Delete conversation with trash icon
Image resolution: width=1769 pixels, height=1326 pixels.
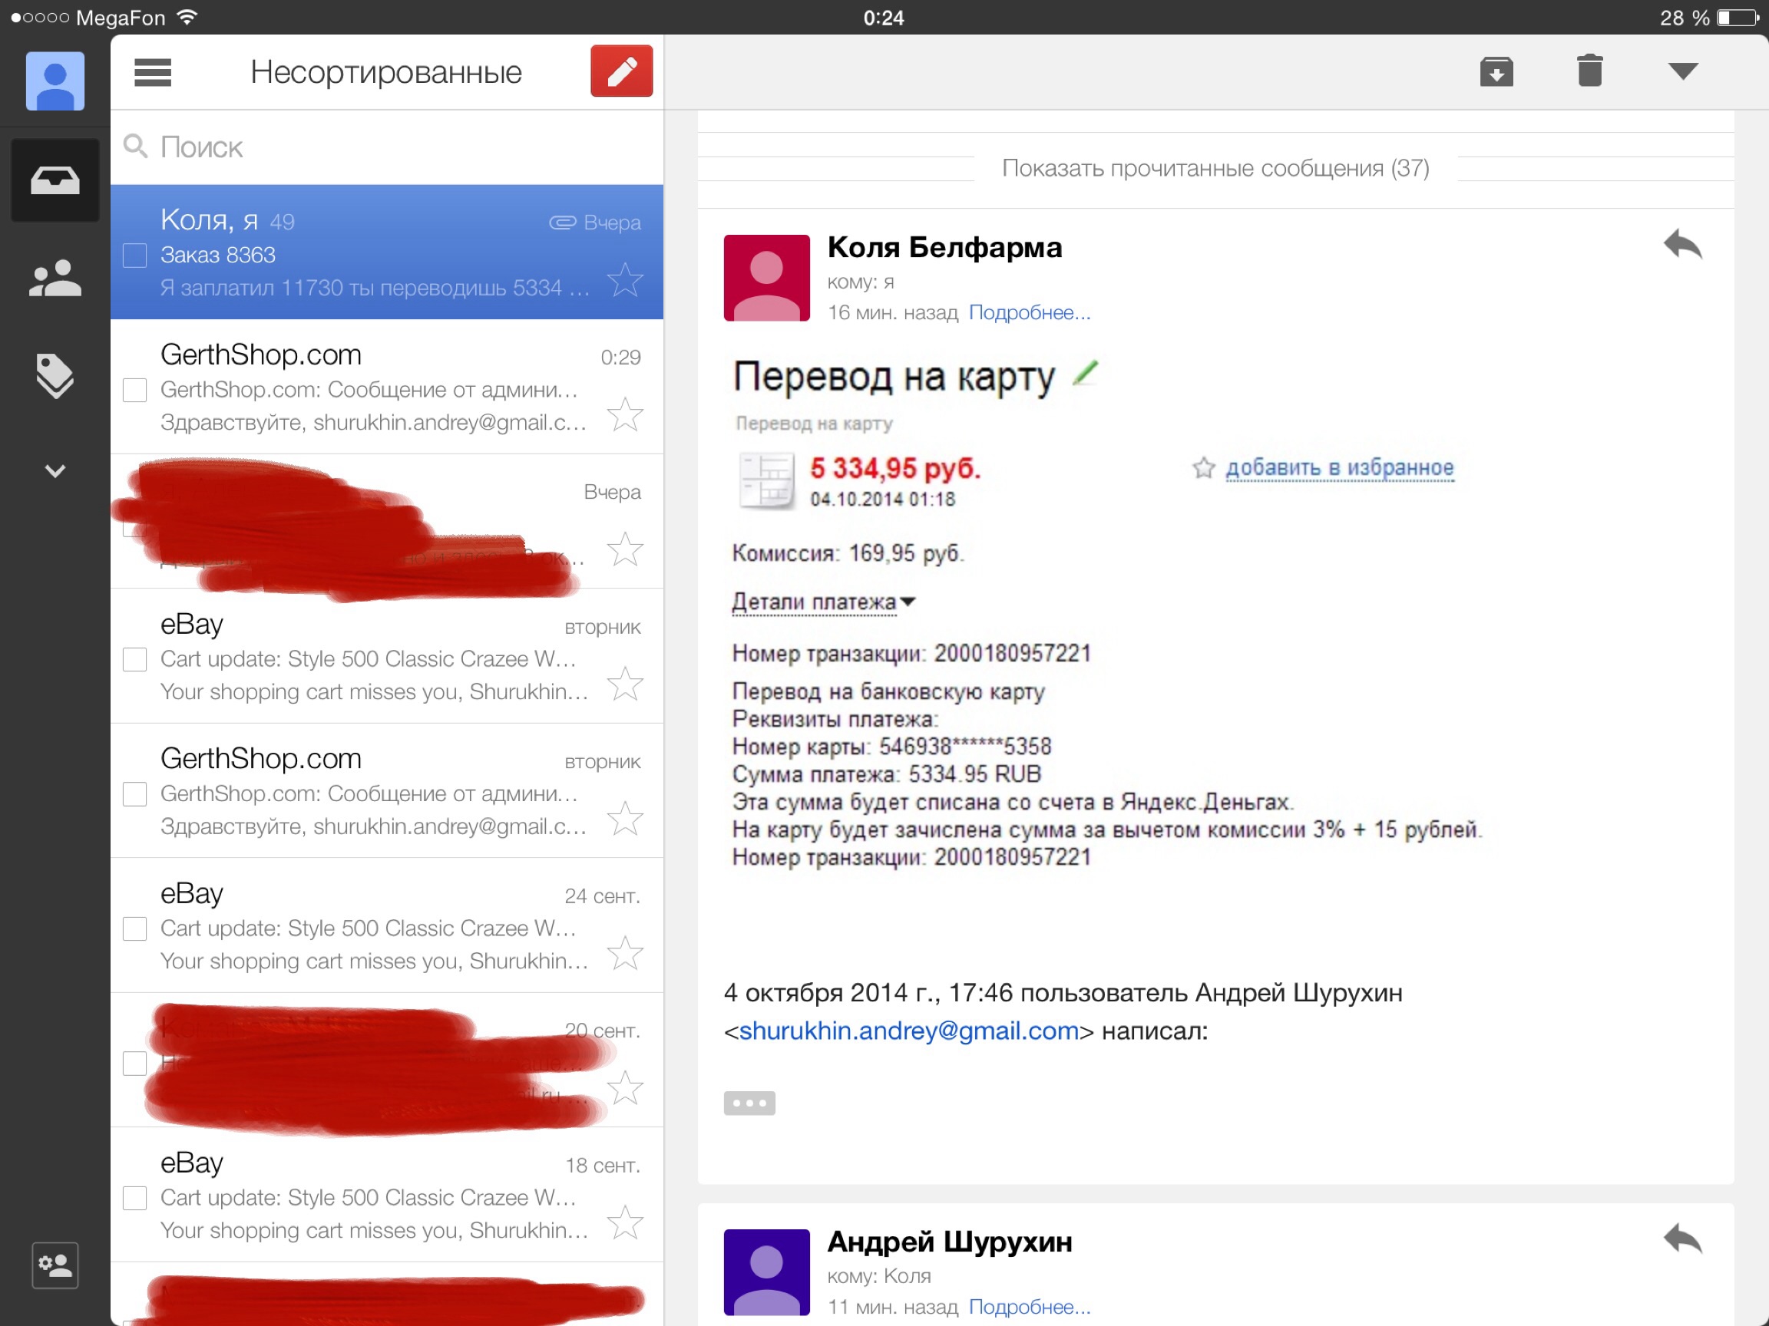(x=1589, y=72)
